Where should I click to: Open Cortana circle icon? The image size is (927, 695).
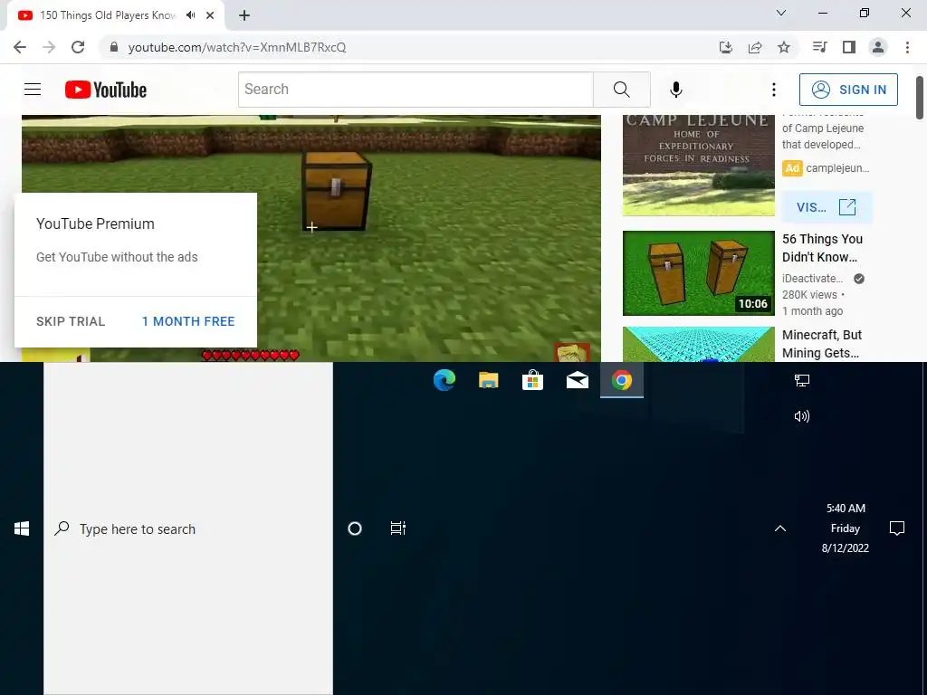click(x=355, y=528)
